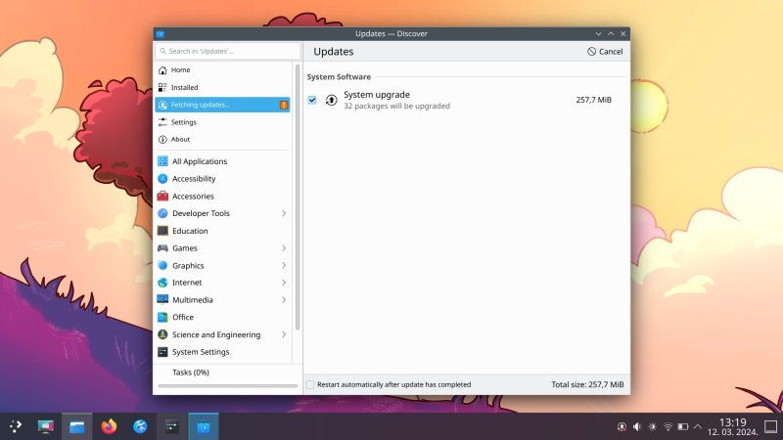Click the Installed grid icon
The height and width of the screenshot is (440, 783).
tap(162, 87)
